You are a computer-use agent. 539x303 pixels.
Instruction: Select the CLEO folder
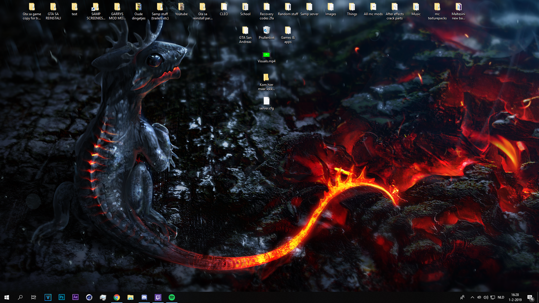[x=224, y=9]
